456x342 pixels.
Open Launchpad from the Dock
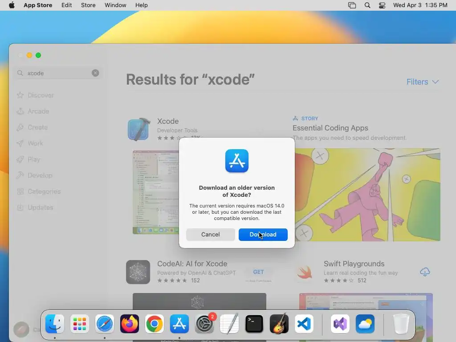pyautogui.click(x=80, y=324)
